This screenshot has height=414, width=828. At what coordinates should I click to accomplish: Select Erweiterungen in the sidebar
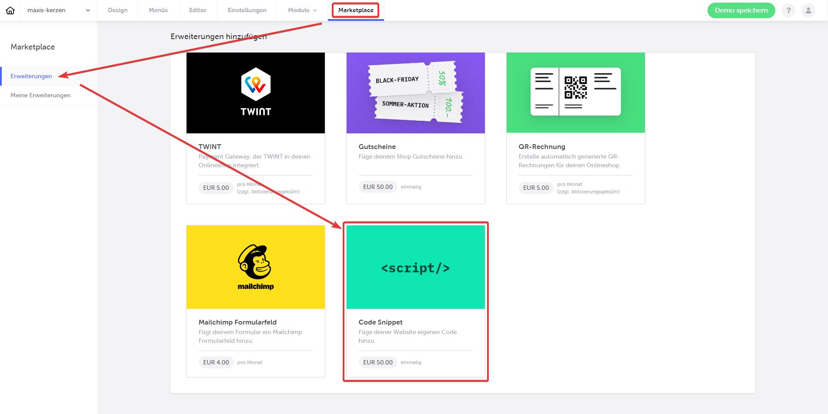tap(31, 76)
